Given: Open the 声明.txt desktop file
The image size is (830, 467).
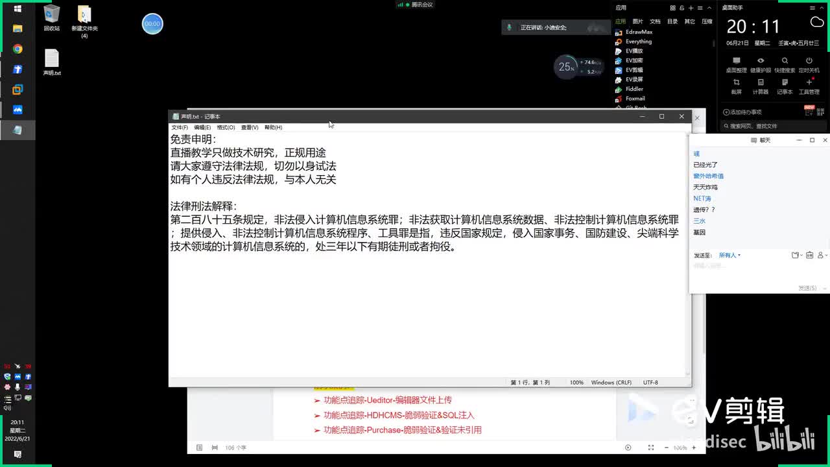Looking at the screenshot, I should [x=52, y=62].
